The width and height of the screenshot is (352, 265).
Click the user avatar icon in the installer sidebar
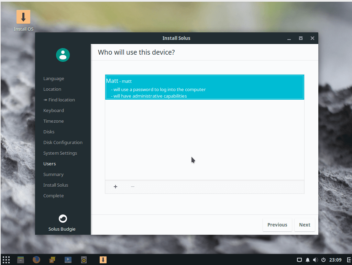63,55
